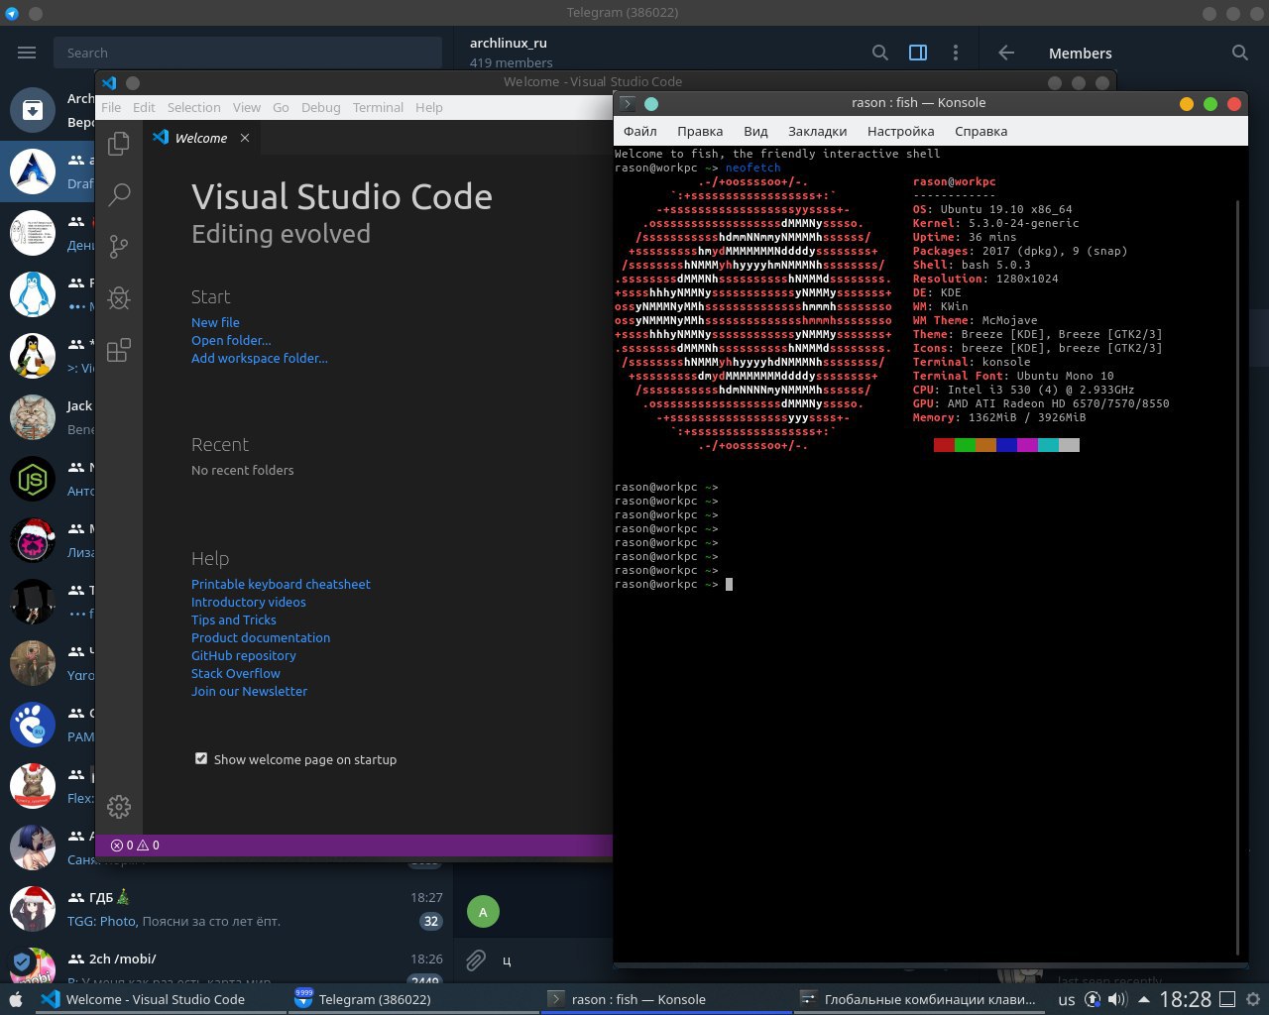
Task: Open the ГДБ chat in Telegram list
Action: point(226,909)
